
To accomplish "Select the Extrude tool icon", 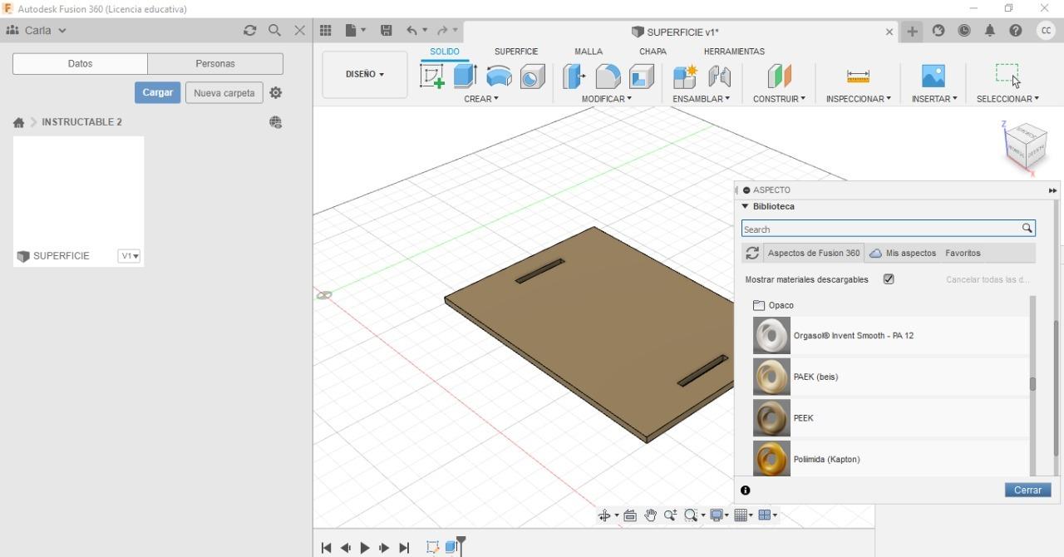I will click(x=465, y=76).
